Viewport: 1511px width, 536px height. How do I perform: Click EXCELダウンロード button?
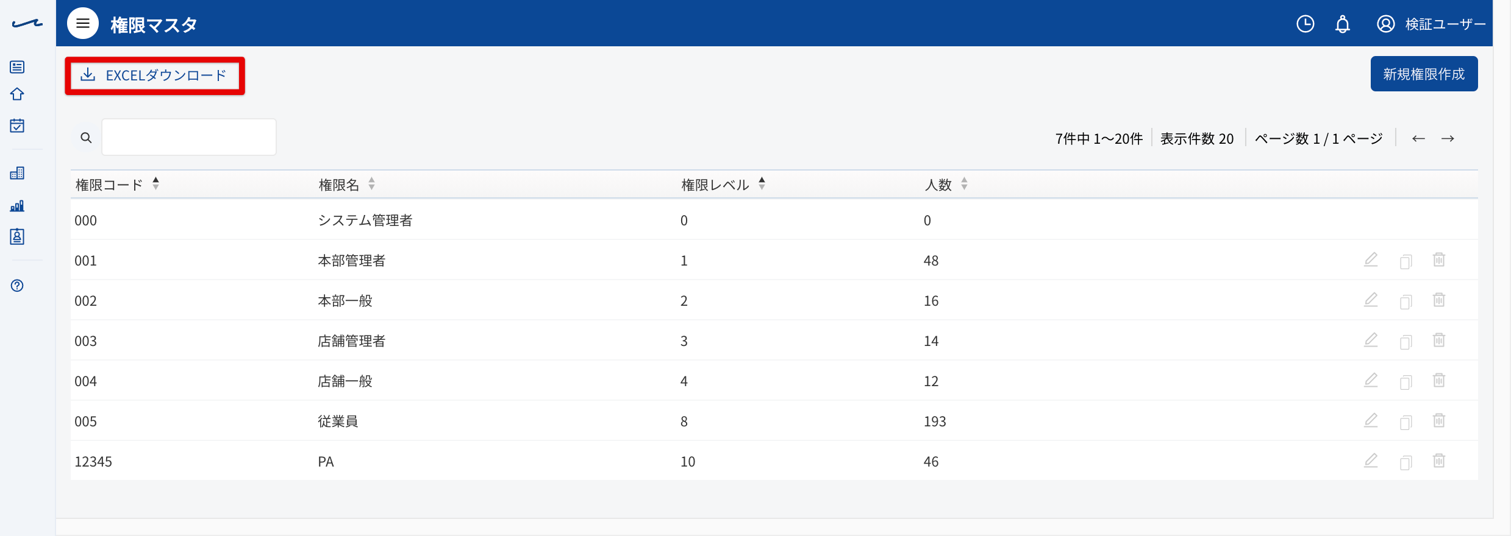155,76
